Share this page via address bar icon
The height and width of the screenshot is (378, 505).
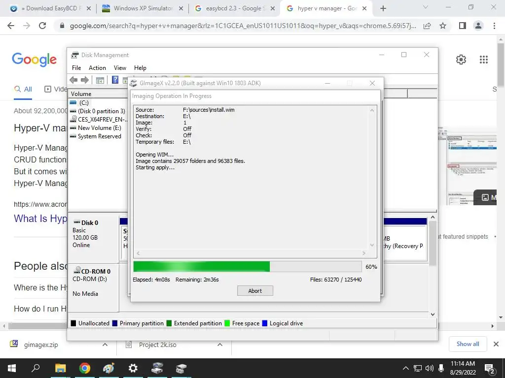point(427,26)
